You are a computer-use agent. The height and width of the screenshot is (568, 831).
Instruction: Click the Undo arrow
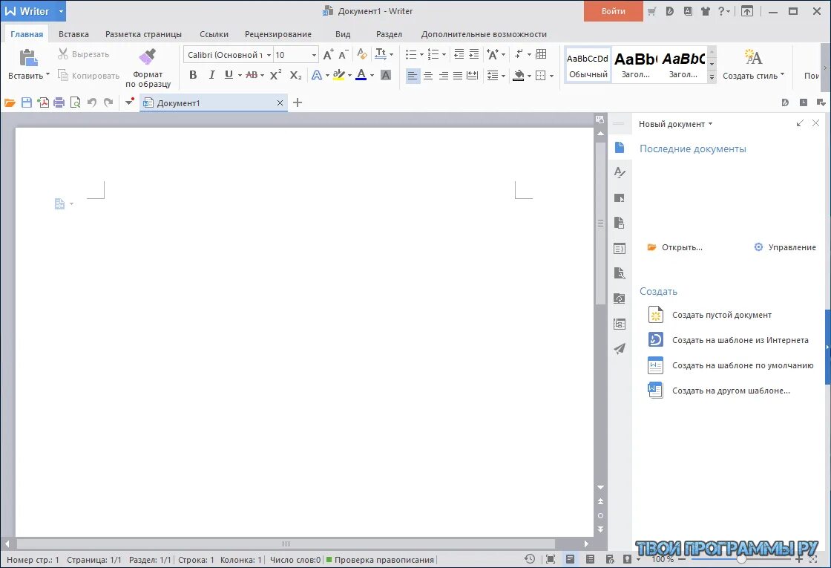pyautogui.click(x=92, y=103)
